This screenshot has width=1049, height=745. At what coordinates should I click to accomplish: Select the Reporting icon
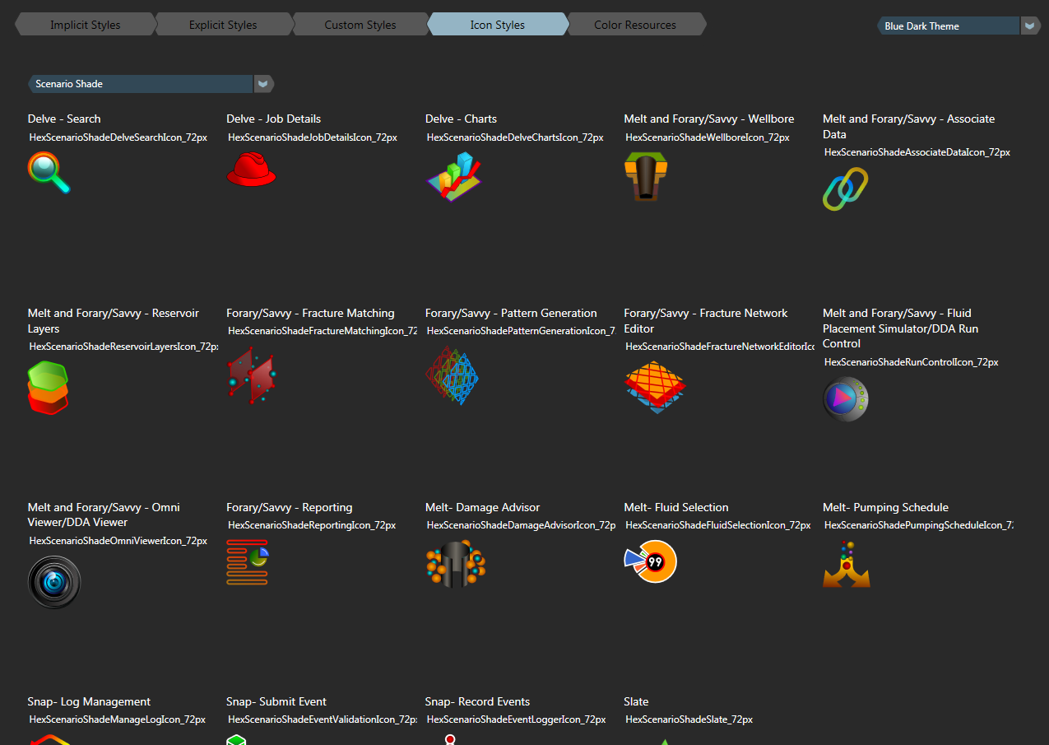[x=248, y=562]
